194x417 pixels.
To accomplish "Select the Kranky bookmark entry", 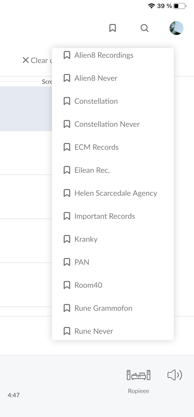I will (x=86, y=239).
